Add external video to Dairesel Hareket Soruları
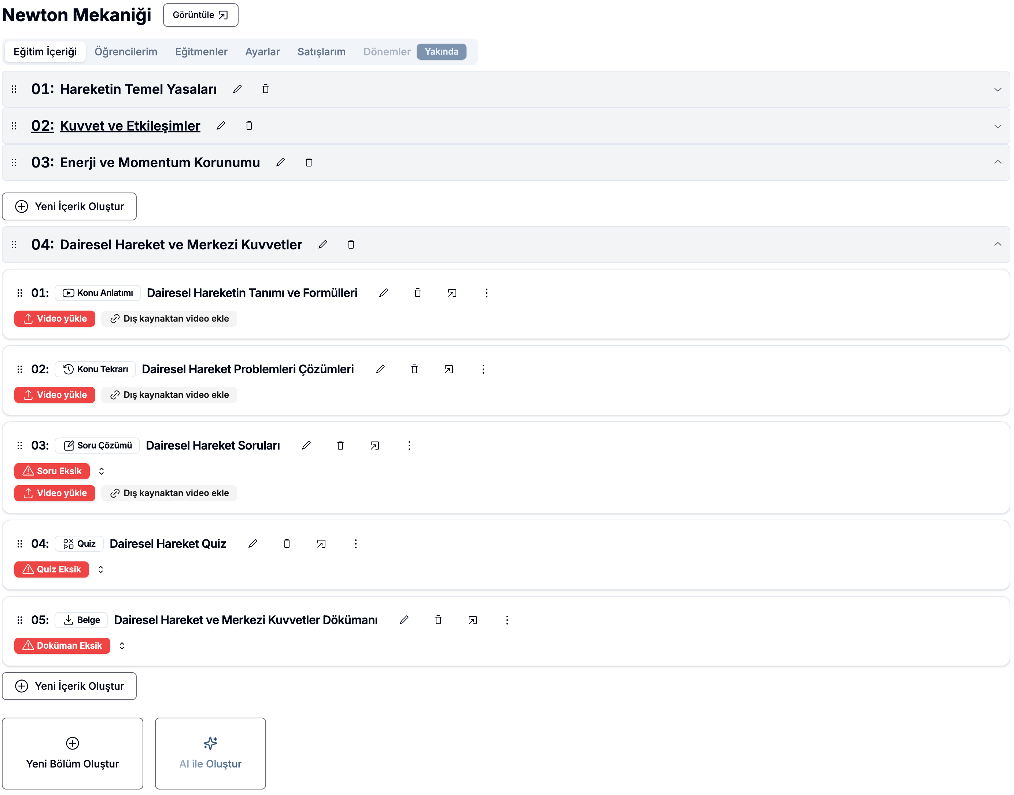Viewport: 1014px width, 795px height. (169, 493)
